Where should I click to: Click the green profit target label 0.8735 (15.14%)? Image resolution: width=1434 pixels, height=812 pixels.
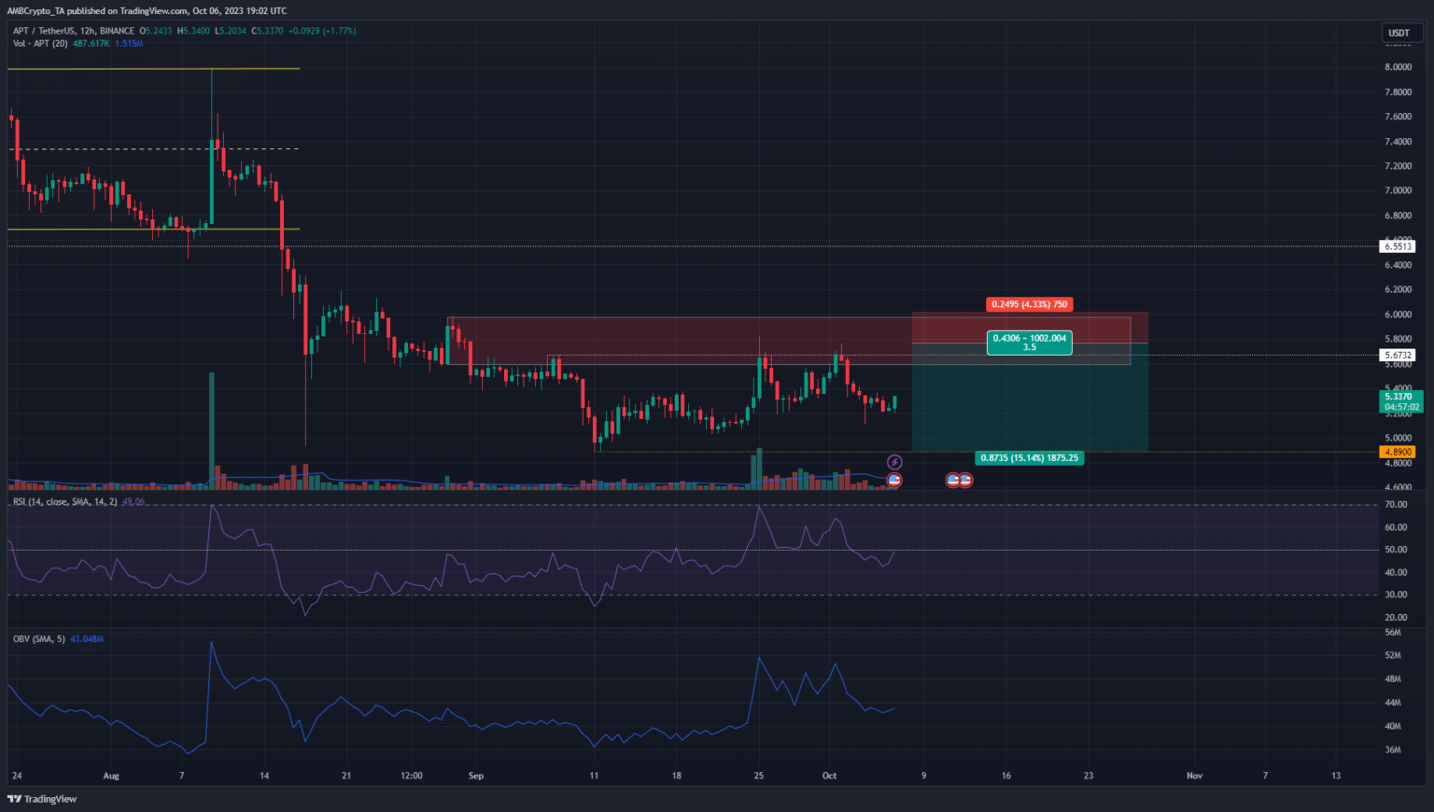[x=1029, y=458]
